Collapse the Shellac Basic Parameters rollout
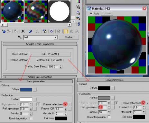This screenshot has width=149, height=123. (x=40, y=44)
